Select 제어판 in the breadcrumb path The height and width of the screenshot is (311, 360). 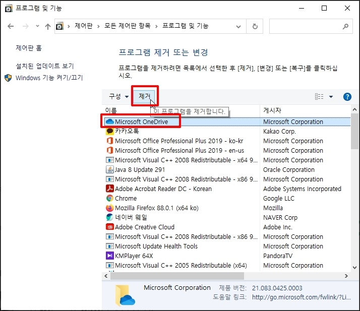point(84,26)
